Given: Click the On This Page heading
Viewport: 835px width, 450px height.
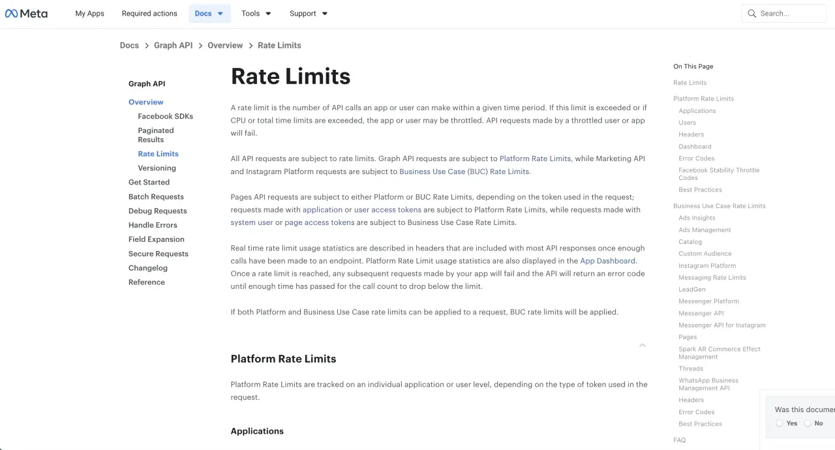Looking at the screenshot, I should click(693, 67).
